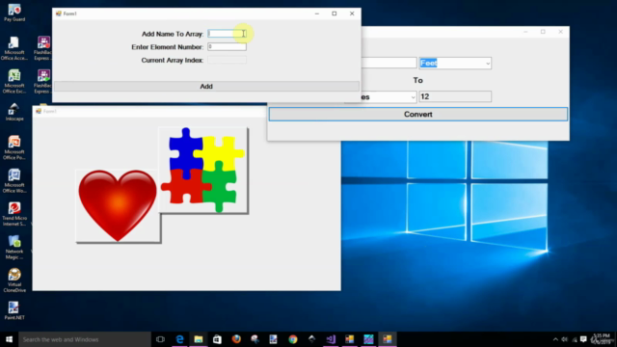Show hidden system tray icons
Viewport: 617px width, 347px height.
[555, 339]
